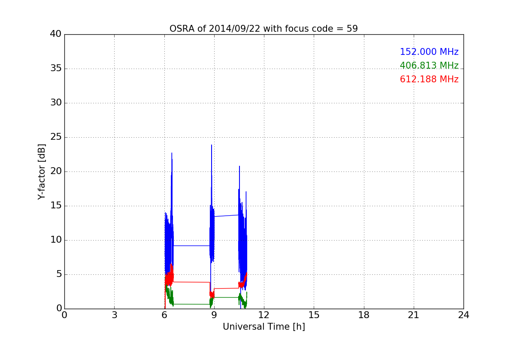Click x-axis tick label 18

pos(364,315)
